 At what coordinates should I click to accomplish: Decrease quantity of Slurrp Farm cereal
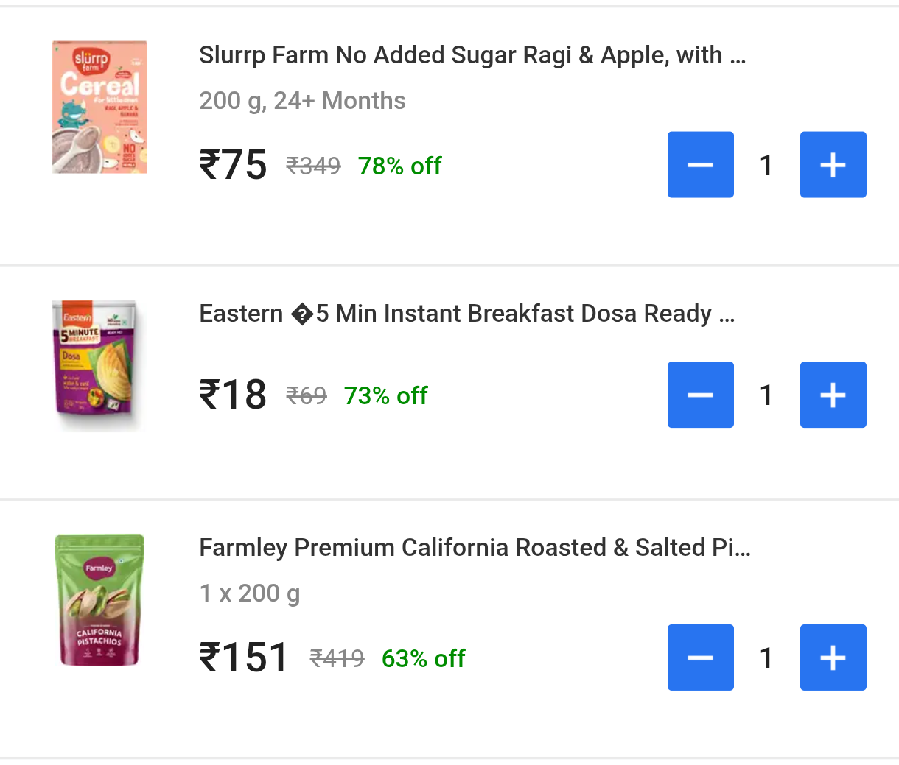pos(700,165)
